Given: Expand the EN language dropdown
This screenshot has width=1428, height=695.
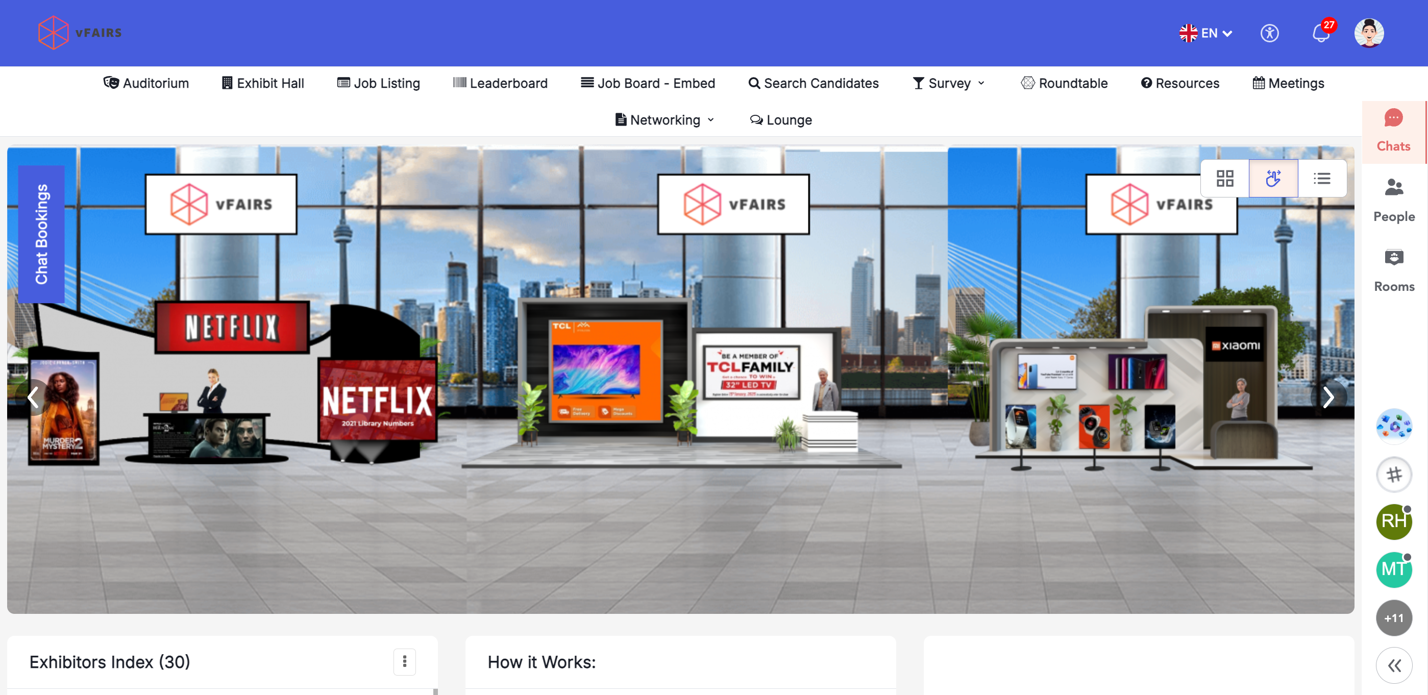Looking at the screenshot, I should click(1207, 33).
